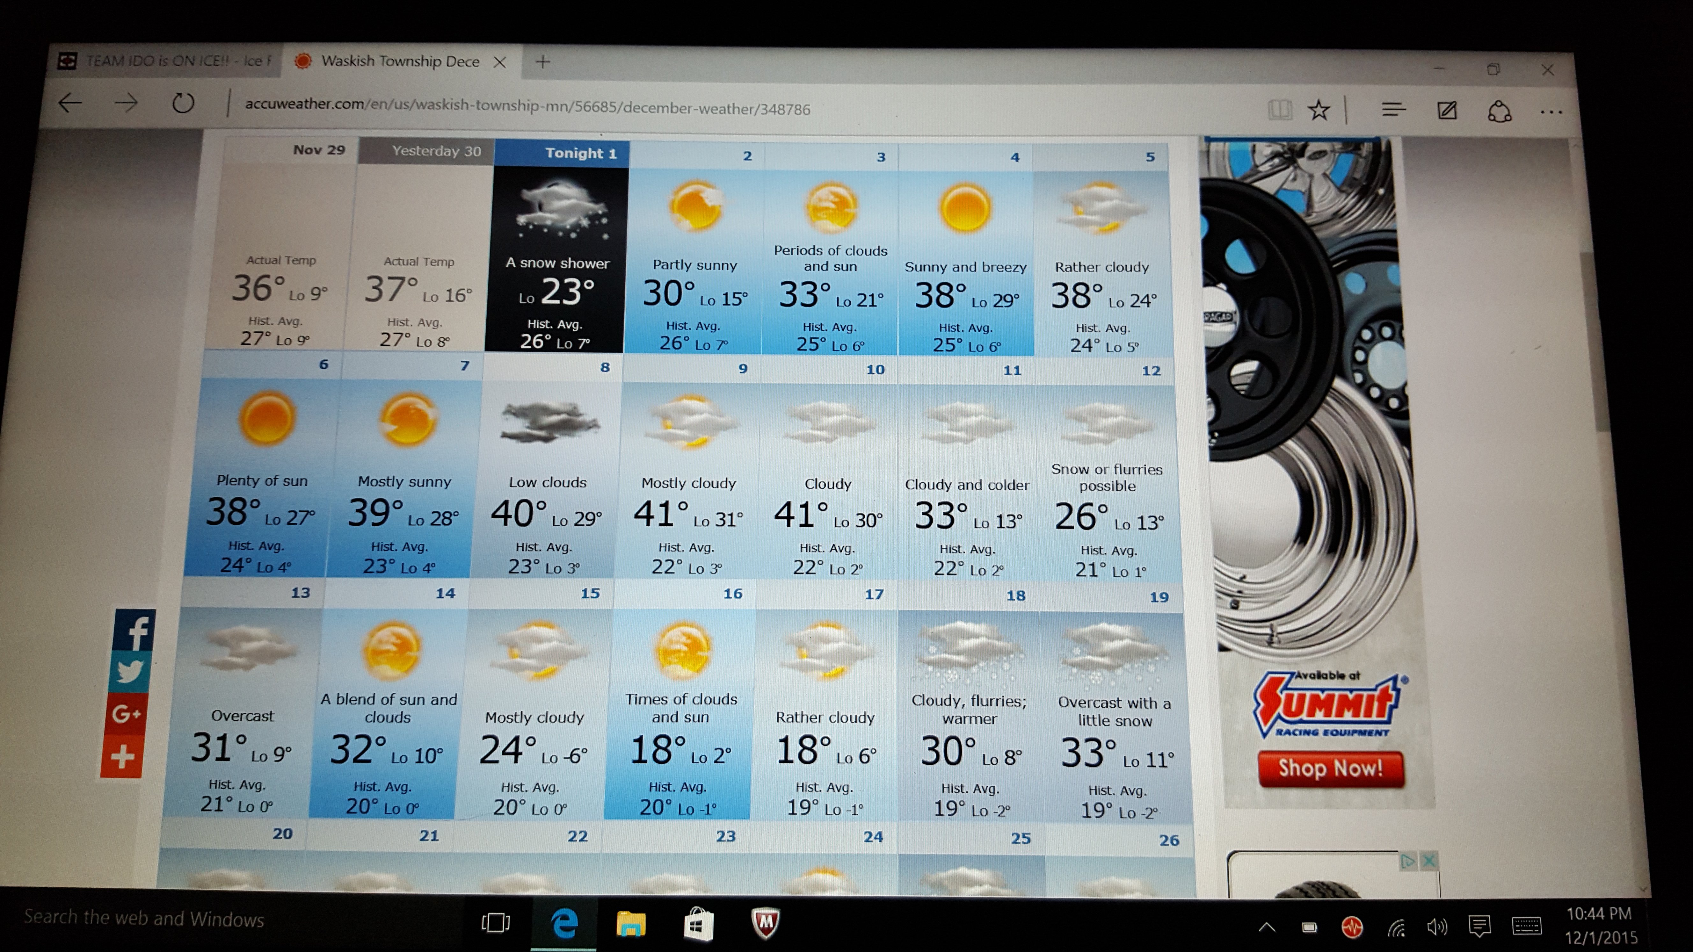Go back with the browser back arrow

pos(70,103)
